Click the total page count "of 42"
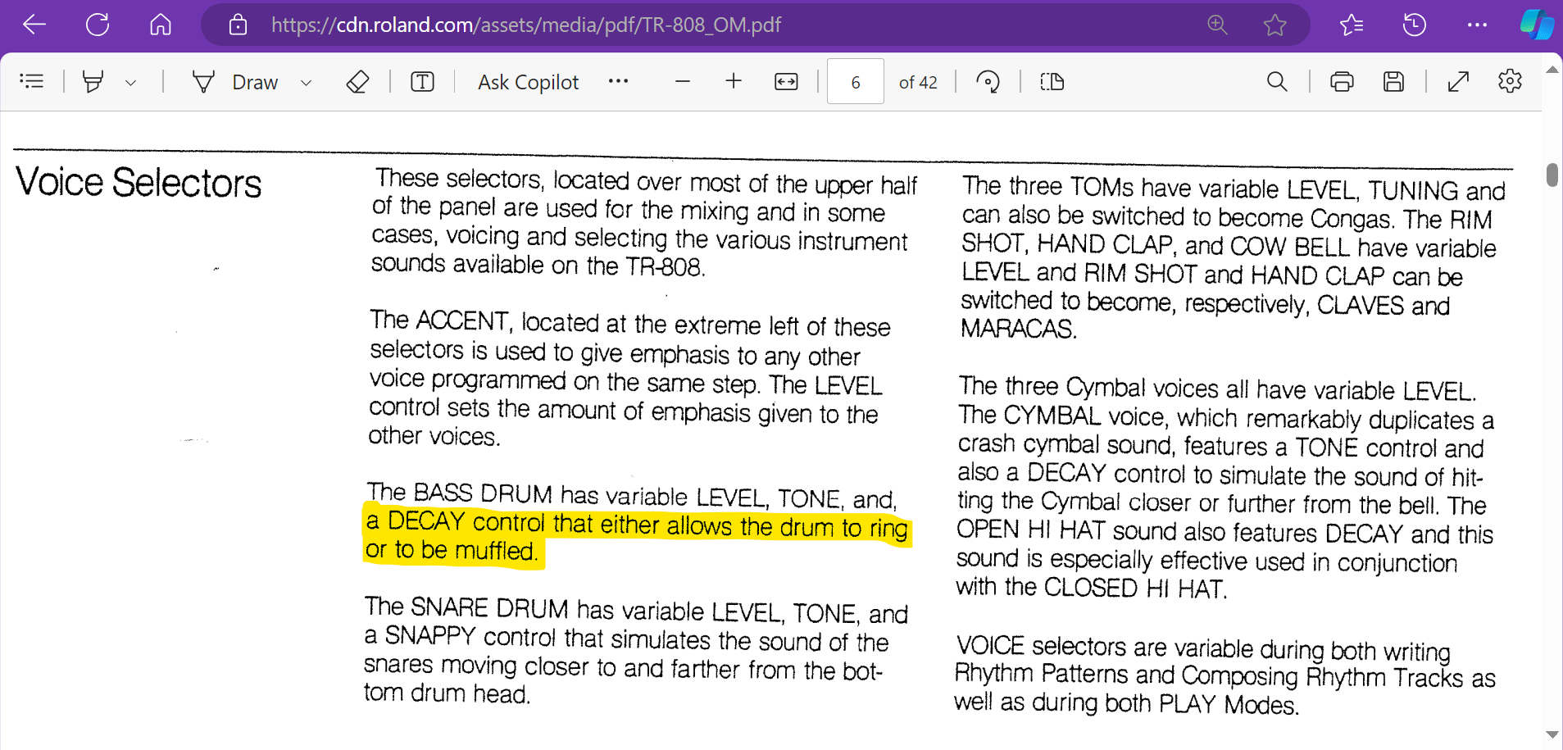Screen dimensions: 1563x750 [x=918, y=83]
